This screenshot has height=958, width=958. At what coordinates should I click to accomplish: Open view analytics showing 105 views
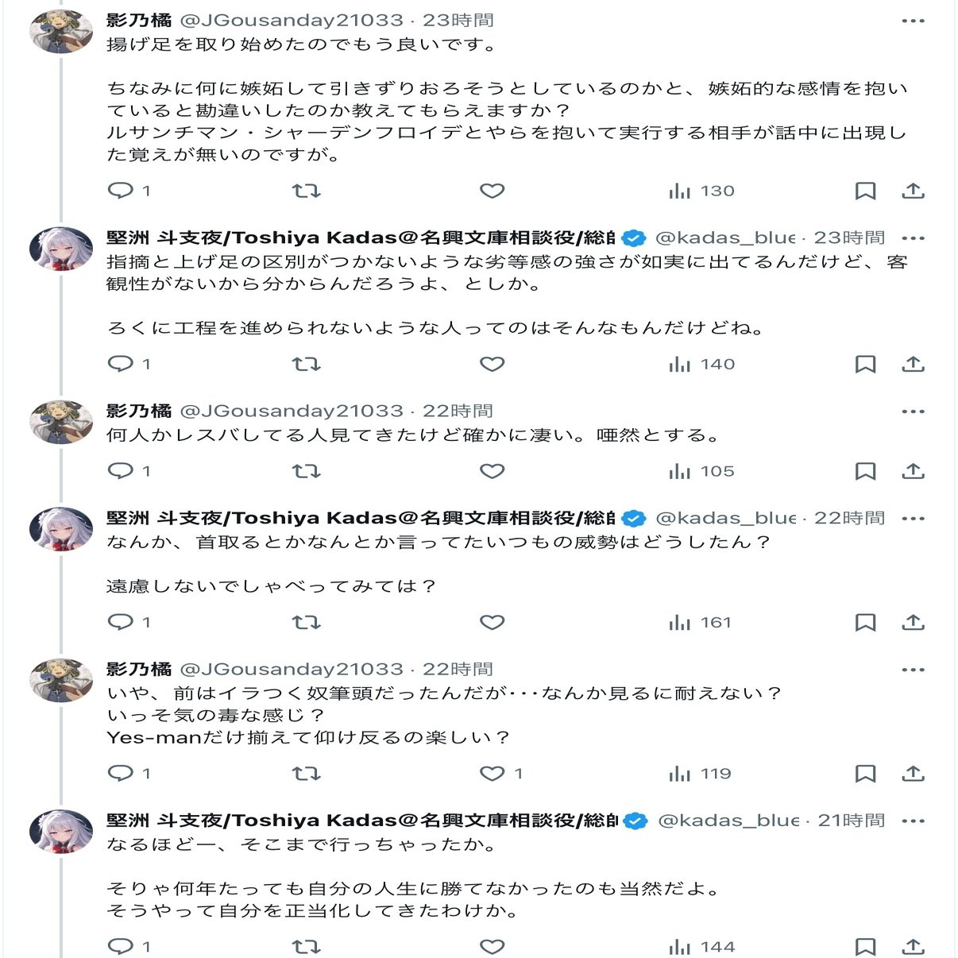point(701,471)
